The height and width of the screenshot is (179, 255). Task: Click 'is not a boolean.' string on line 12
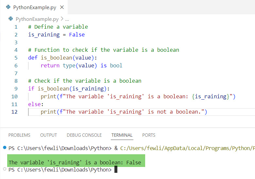(174, 112)
